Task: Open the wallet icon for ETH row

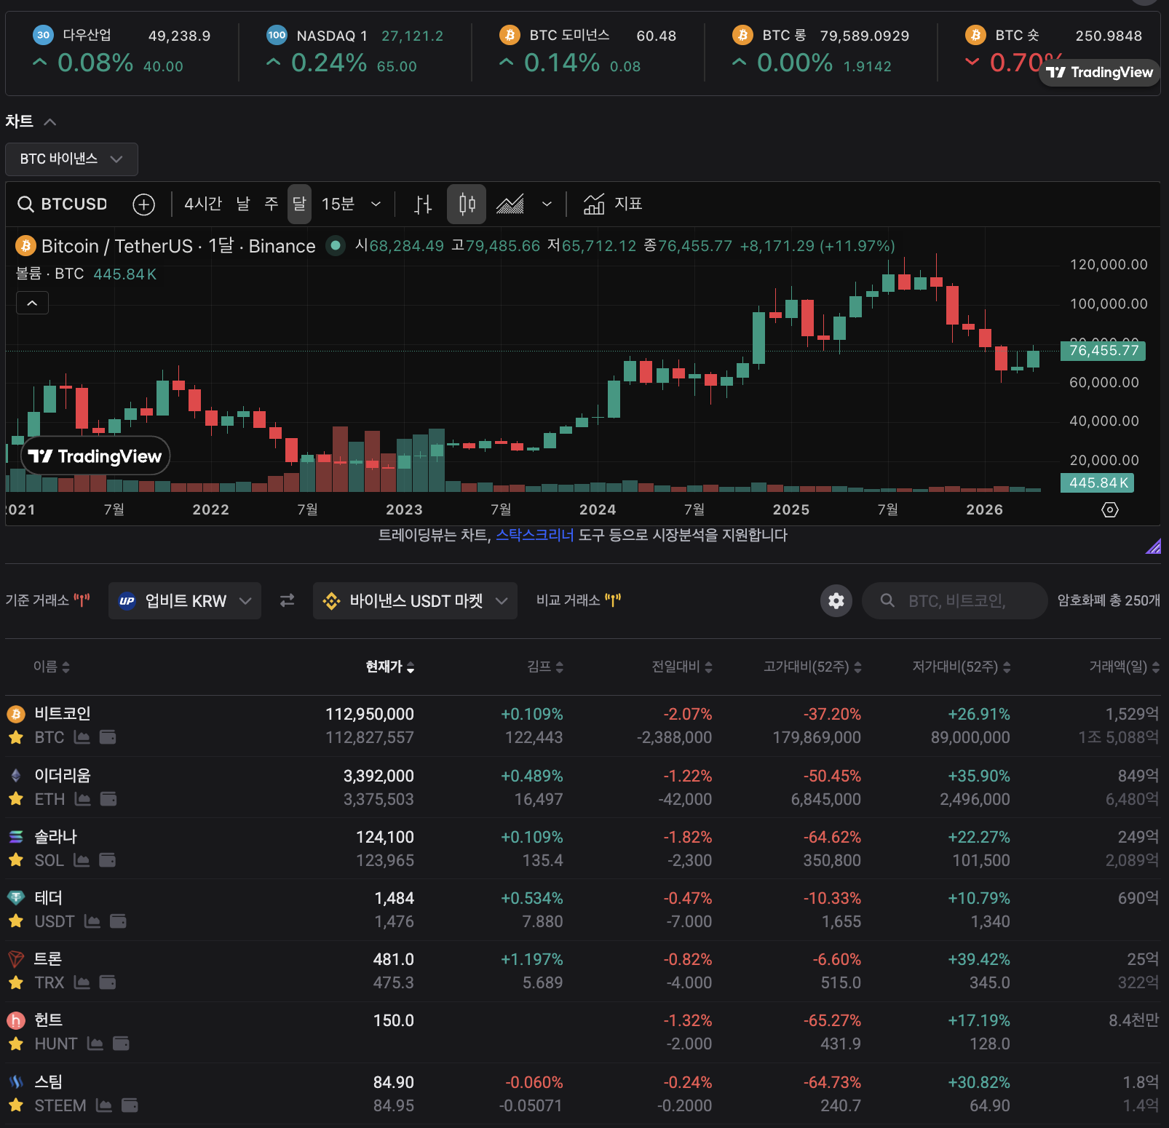Action: [x=108, y=799]
